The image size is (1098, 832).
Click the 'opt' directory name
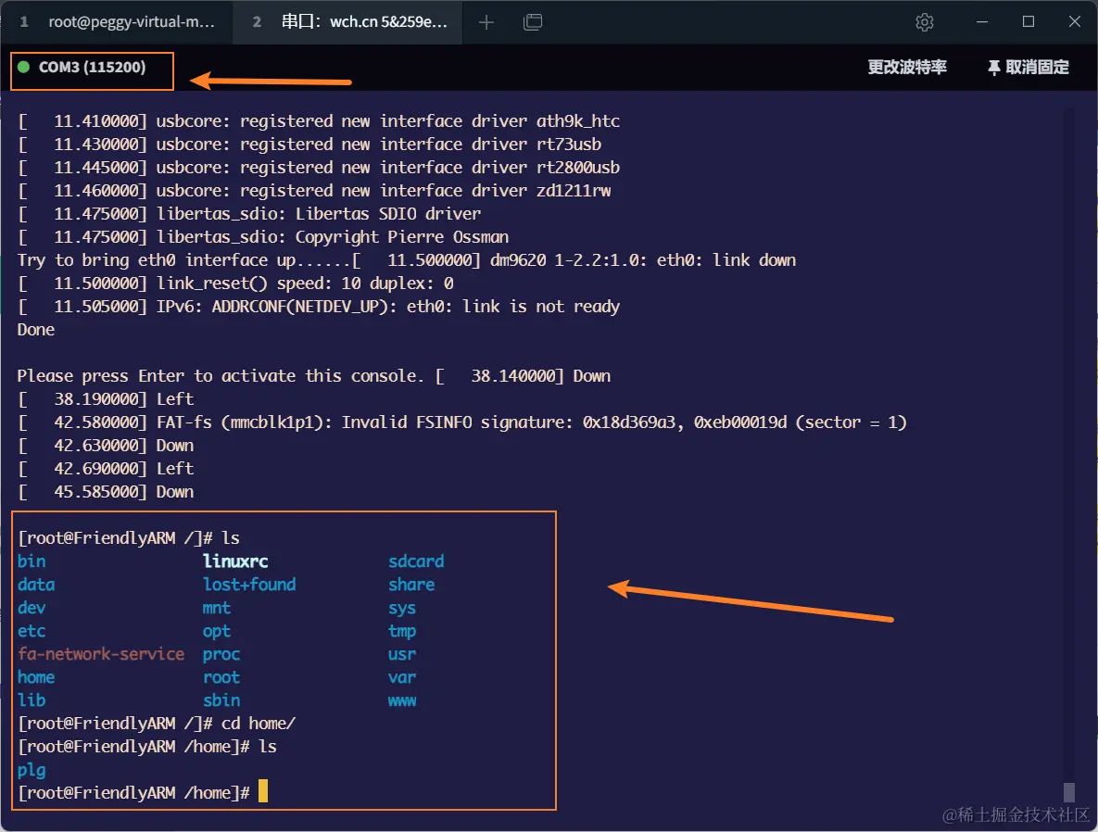[x=217, y=630]
